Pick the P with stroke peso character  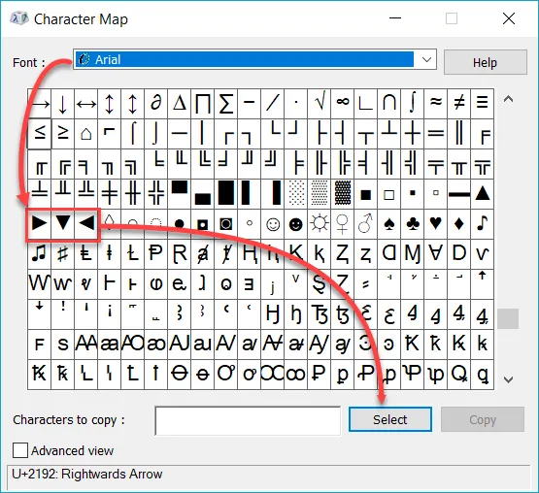pyautogui.click(x=155, y=254)
